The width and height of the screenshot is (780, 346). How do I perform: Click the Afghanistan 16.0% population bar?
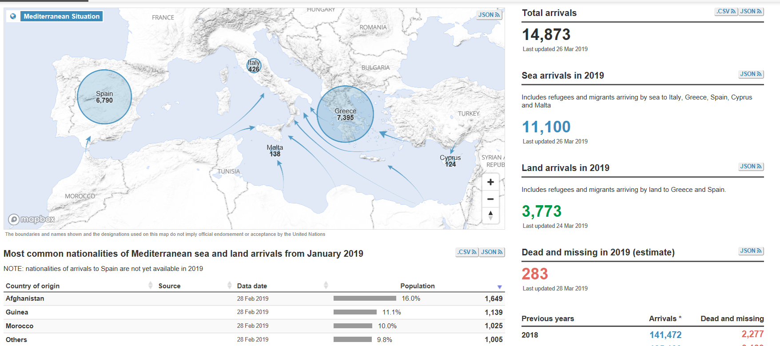(365, 298)
